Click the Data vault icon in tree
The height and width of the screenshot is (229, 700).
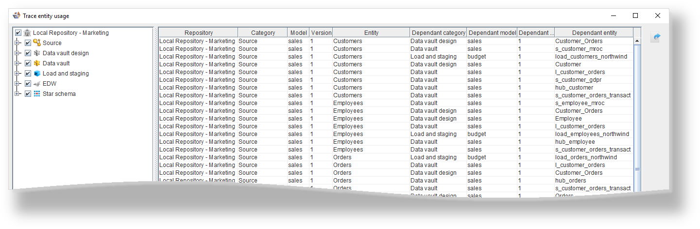click(37, 63)
